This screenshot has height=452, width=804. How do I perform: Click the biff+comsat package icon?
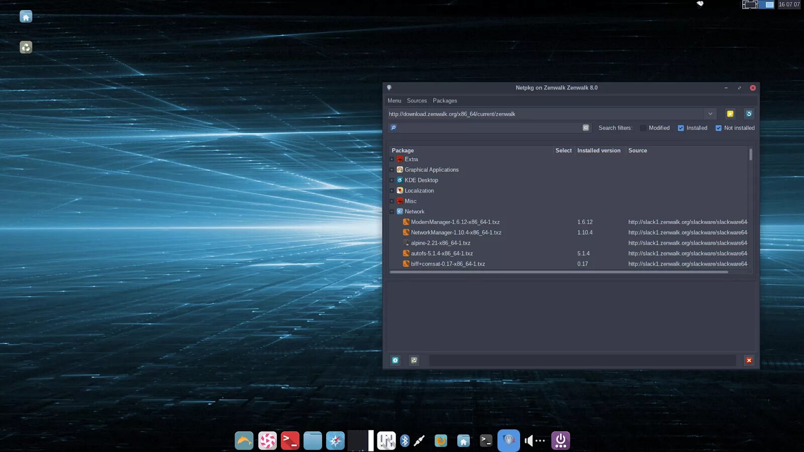click(406, 264)
